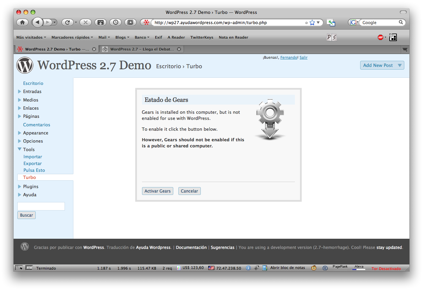Open the Más visitados bookmarks menu
423x290 pixels.
31,37
